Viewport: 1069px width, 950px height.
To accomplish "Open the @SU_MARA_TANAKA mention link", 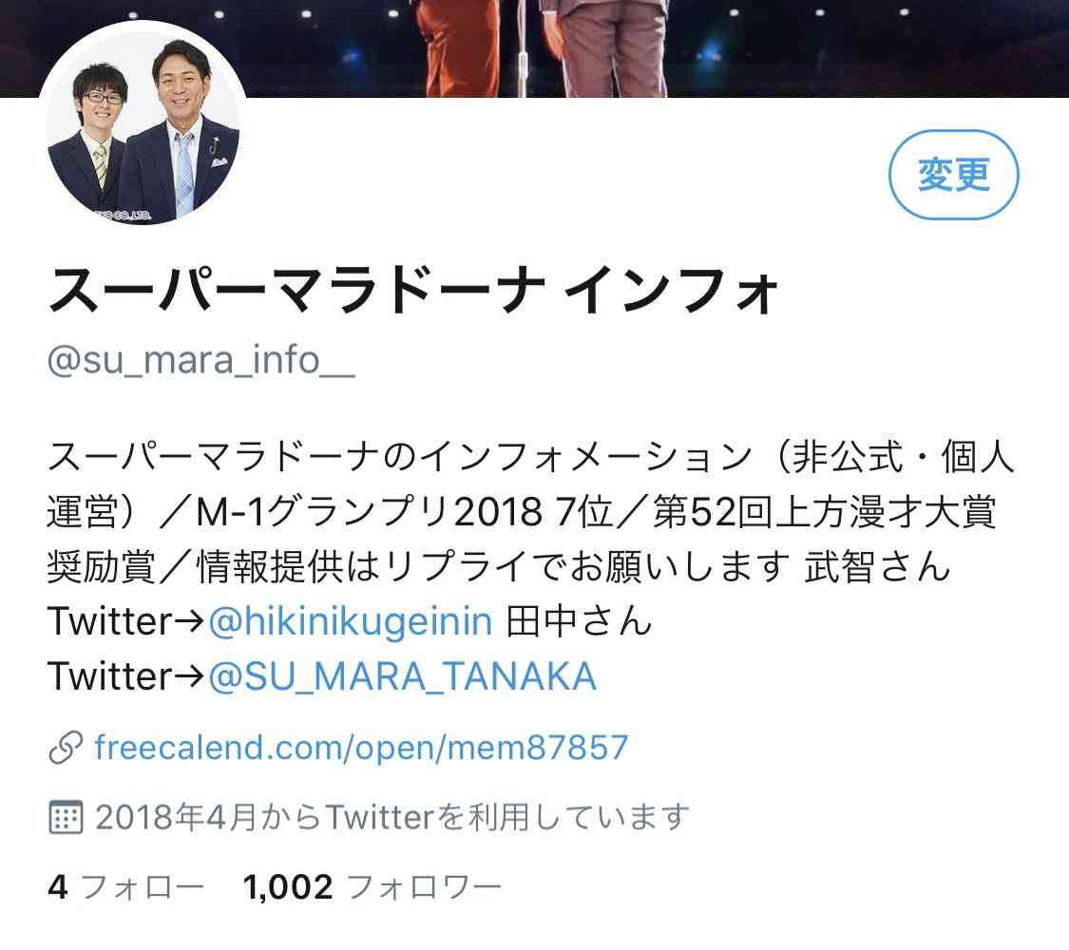I will click(402, 676).
